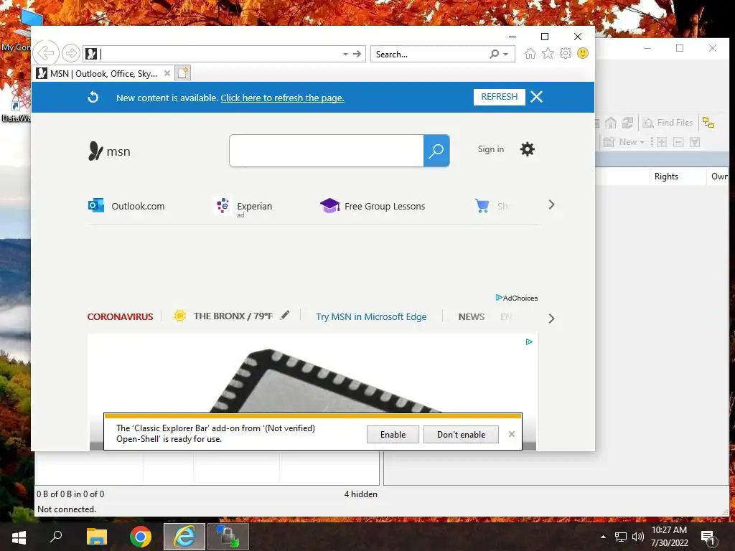Show hidden tray icons with the up arrow
The height and width of the screenshot is (551, 735).
[x=603, y=537]
